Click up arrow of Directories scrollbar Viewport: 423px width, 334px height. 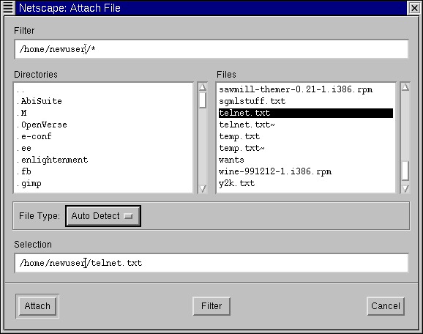(x=203, y=87)
